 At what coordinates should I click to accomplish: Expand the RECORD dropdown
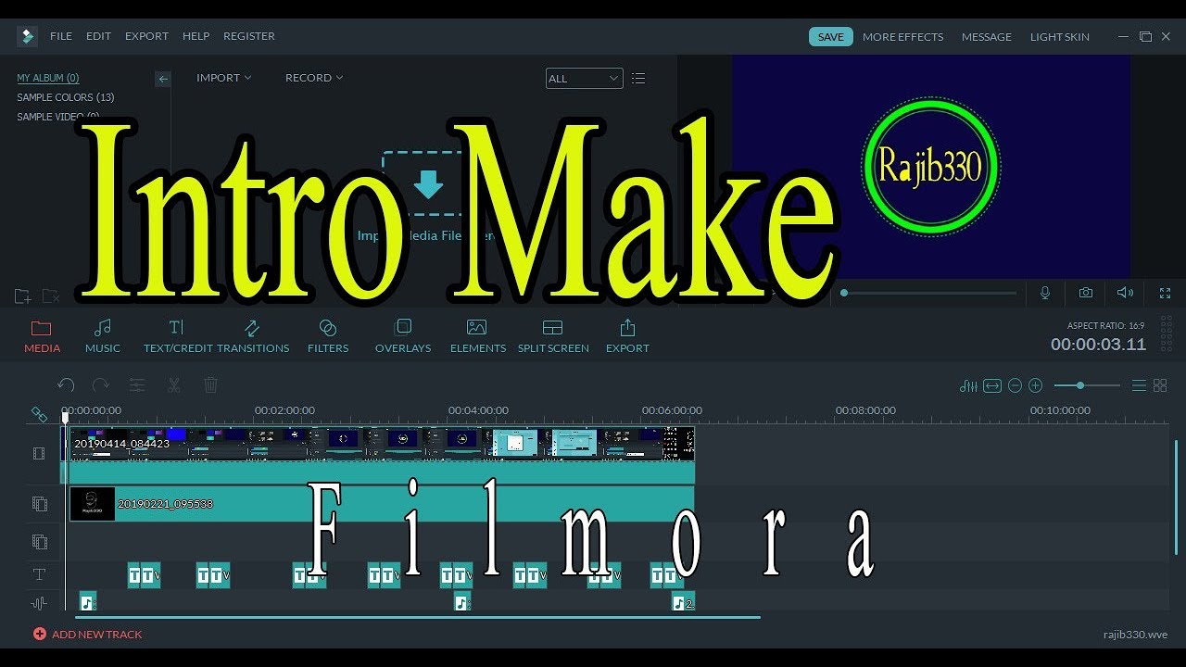pos(314,78)
